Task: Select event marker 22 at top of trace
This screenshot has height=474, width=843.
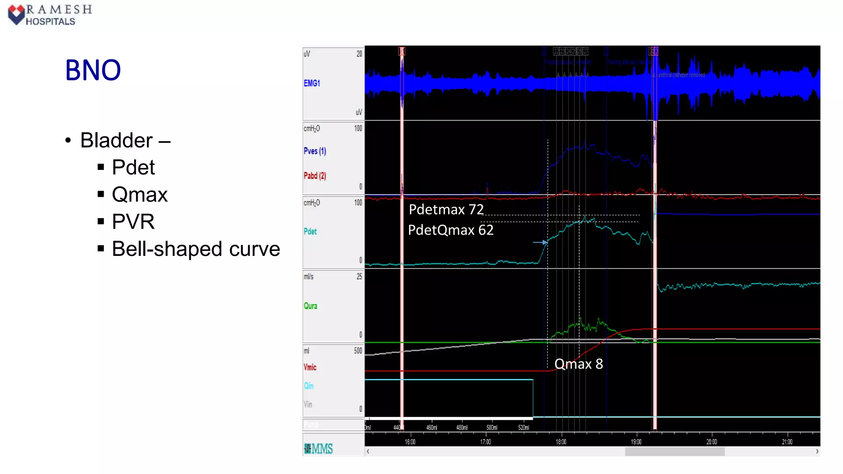Action: tap(556, 51)
